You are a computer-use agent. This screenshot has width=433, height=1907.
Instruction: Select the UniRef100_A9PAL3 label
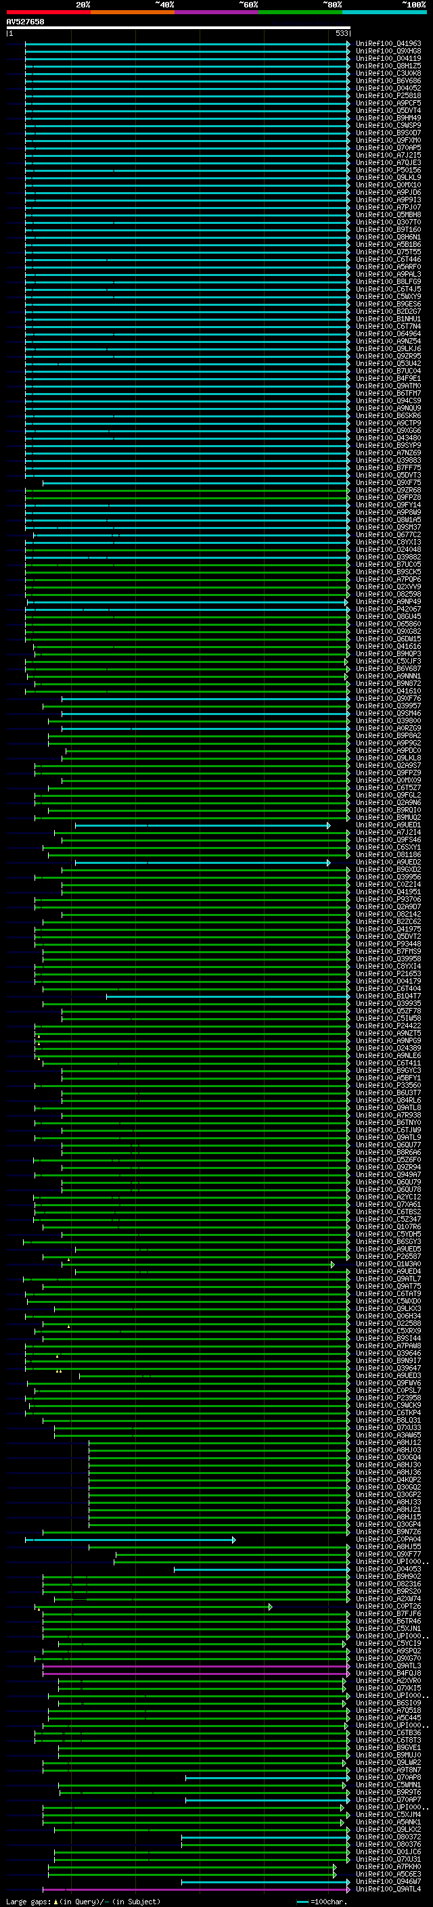[x=388, y=275]
